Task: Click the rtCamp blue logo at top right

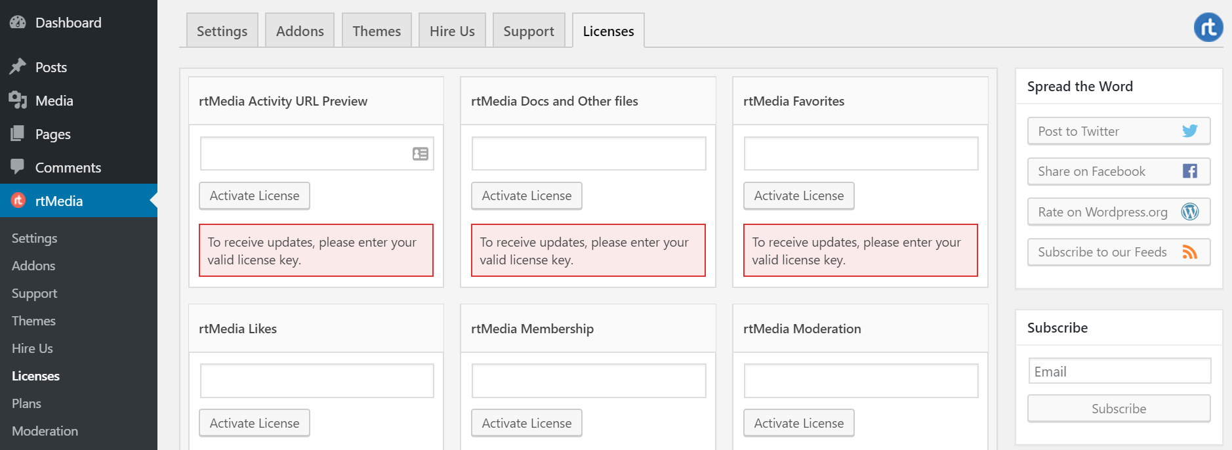Action: click(1208, 28)
